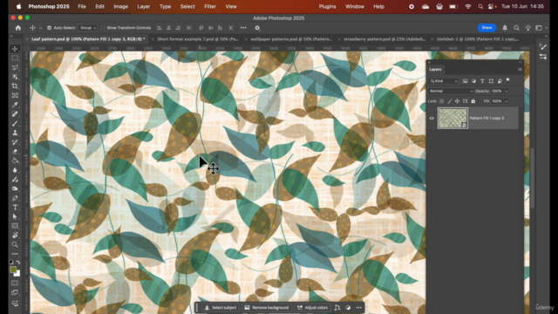The height and width of the screenshot is (314, 558).
Task: Open the Photoshop search icon
Action: point(516,28)
